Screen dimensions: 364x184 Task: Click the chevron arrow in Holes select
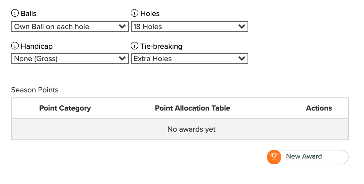(x=242, y=26)
